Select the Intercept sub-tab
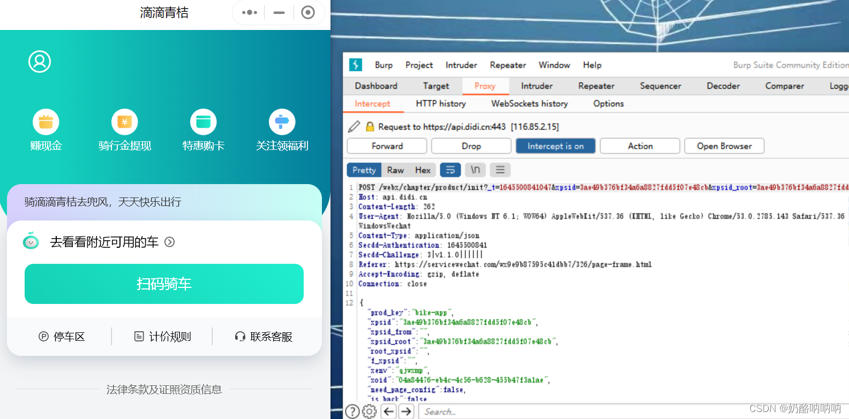The width and height of the screenshot is (849, 419). coord(372,104)
